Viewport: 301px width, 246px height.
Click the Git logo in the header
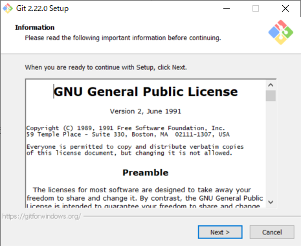pyautogui.click(x=280, y=32)
